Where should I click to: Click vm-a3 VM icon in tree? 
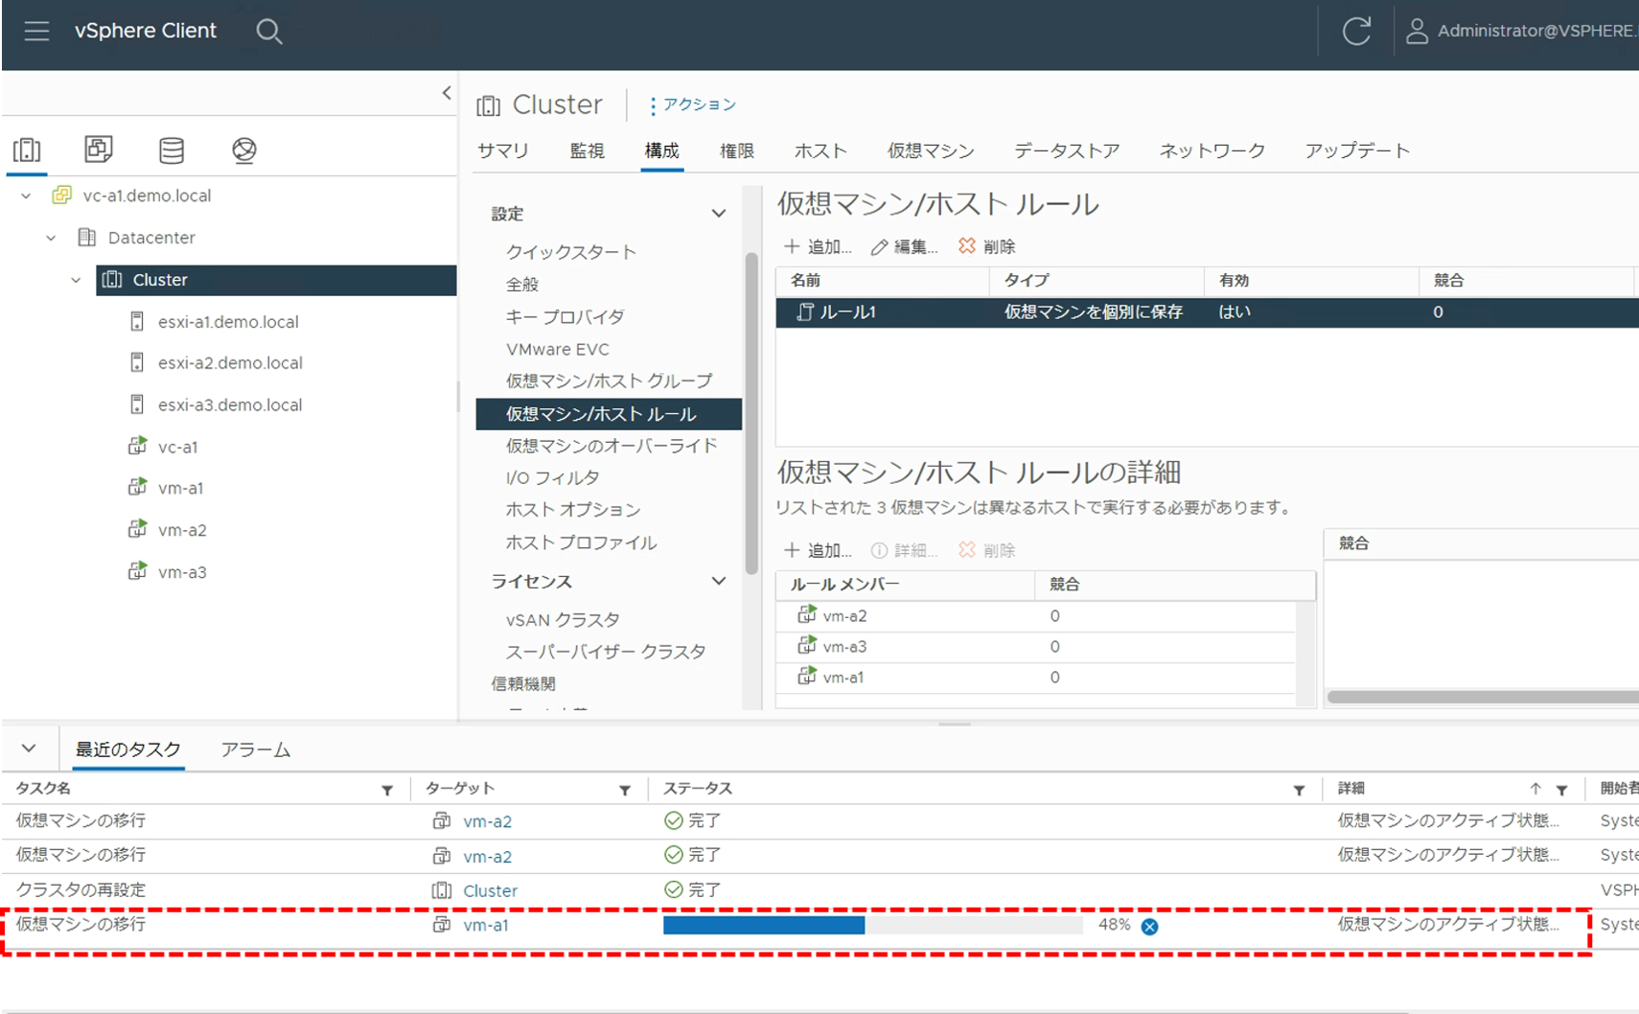click(x=138, y=572)
